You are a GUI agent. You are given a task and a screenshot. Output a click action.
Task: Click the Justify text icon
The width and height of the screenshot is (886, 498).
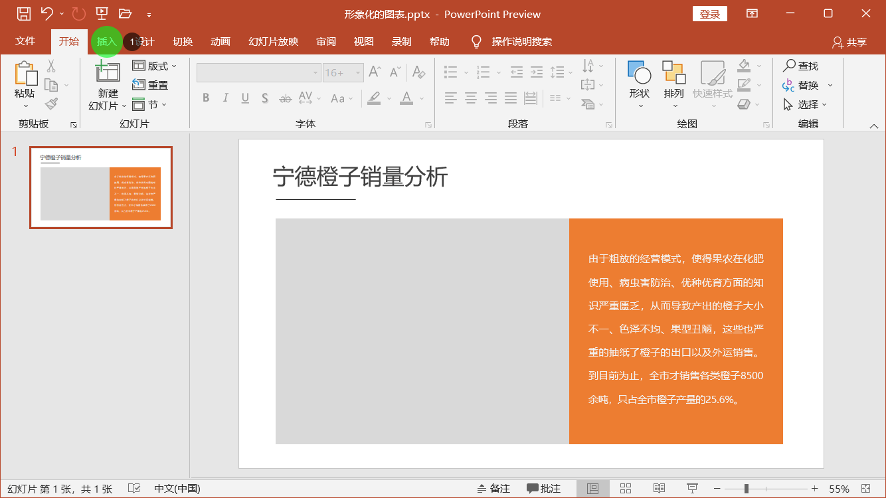point(511,98)
